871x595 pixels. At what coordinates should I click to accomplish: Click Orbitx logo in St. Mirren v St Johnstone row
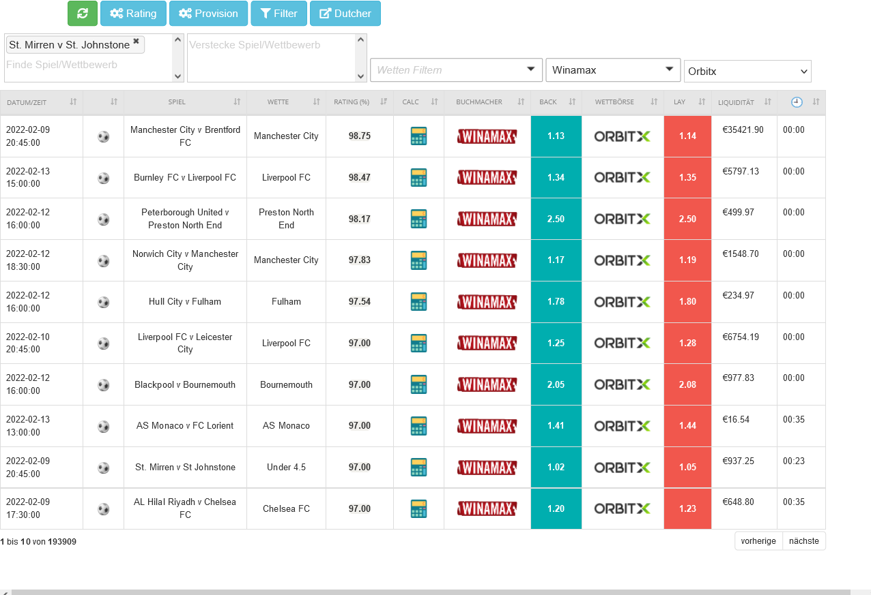pyautogui.click(x=622, y=467)
